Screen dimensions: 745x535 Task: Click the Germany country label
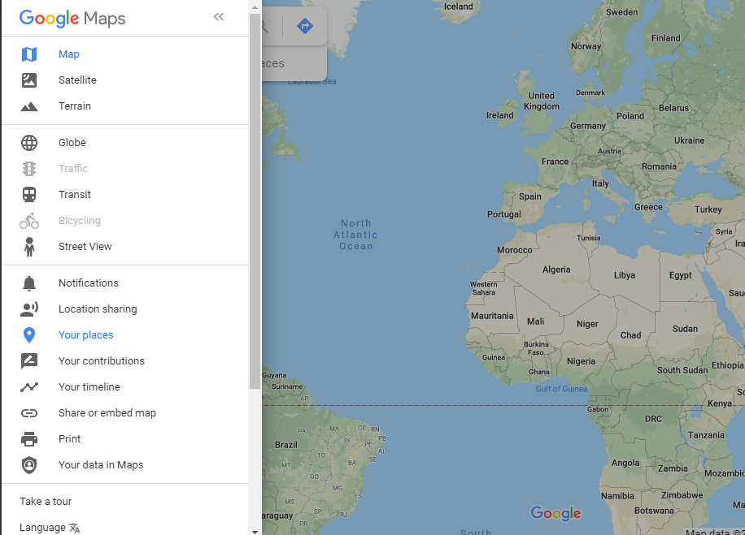[x=588, y=126]
